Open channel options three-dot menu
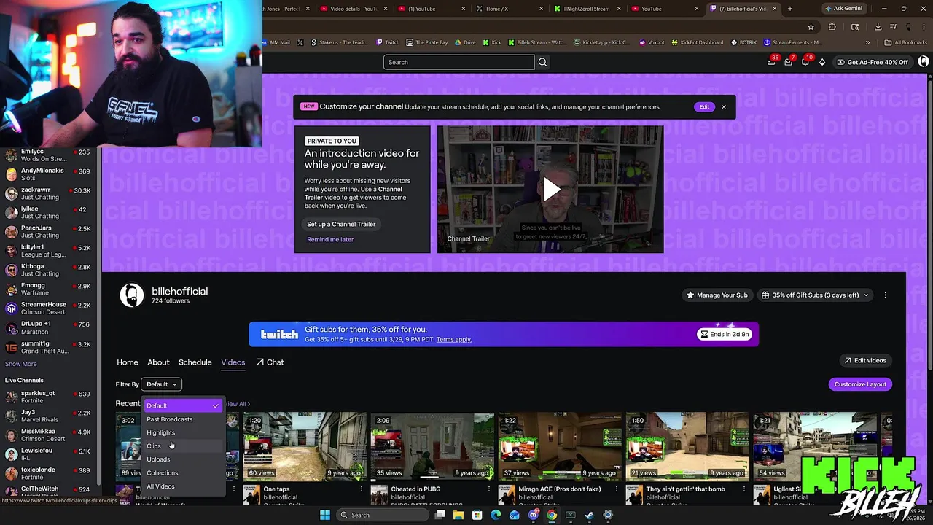933x525 pixels. (885, 295)
